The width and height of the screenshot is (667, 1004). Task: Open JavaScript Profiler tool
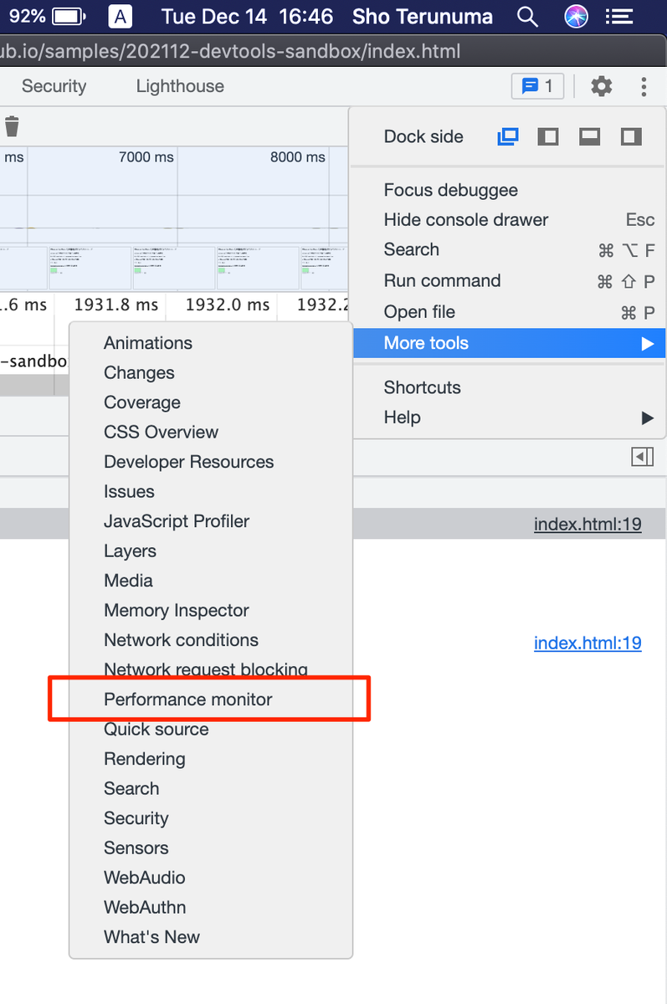click(211, 521)
